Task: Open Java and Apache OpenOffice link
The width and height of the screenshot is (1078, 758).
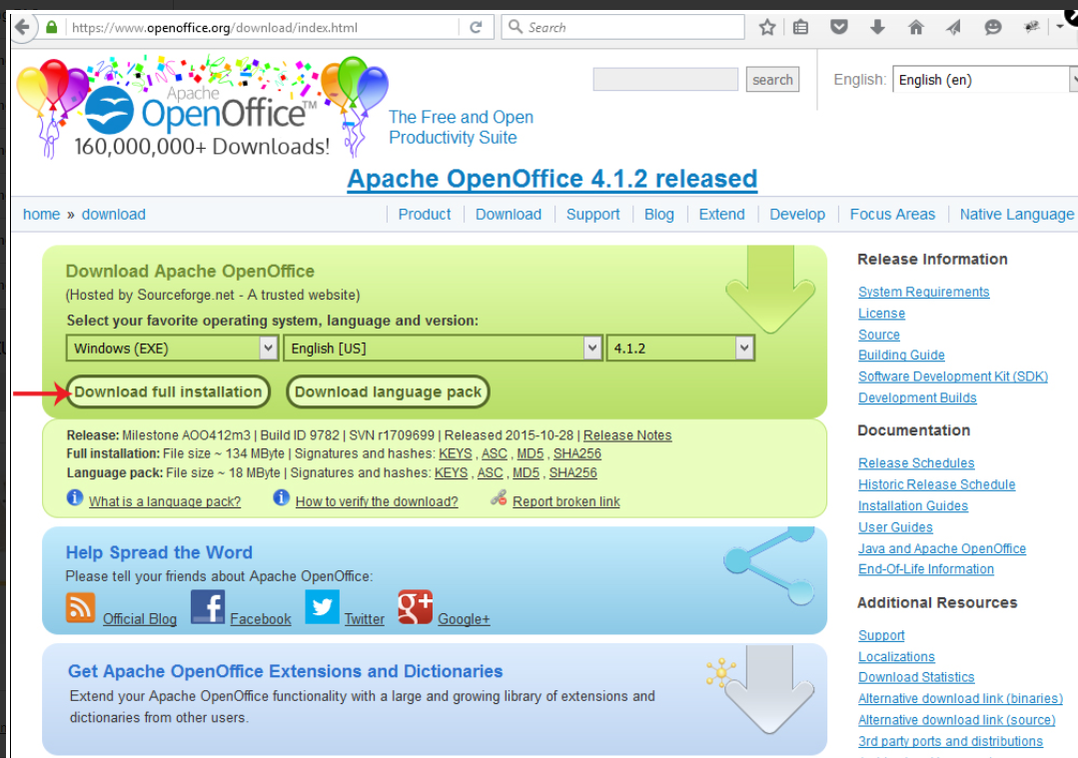Action: click(942, 548)
